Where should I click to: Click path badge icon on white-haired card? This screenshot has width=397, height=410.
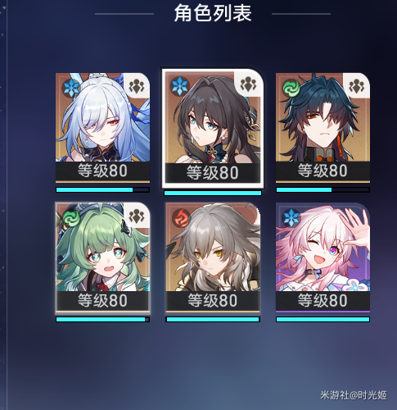click(137, 86)
